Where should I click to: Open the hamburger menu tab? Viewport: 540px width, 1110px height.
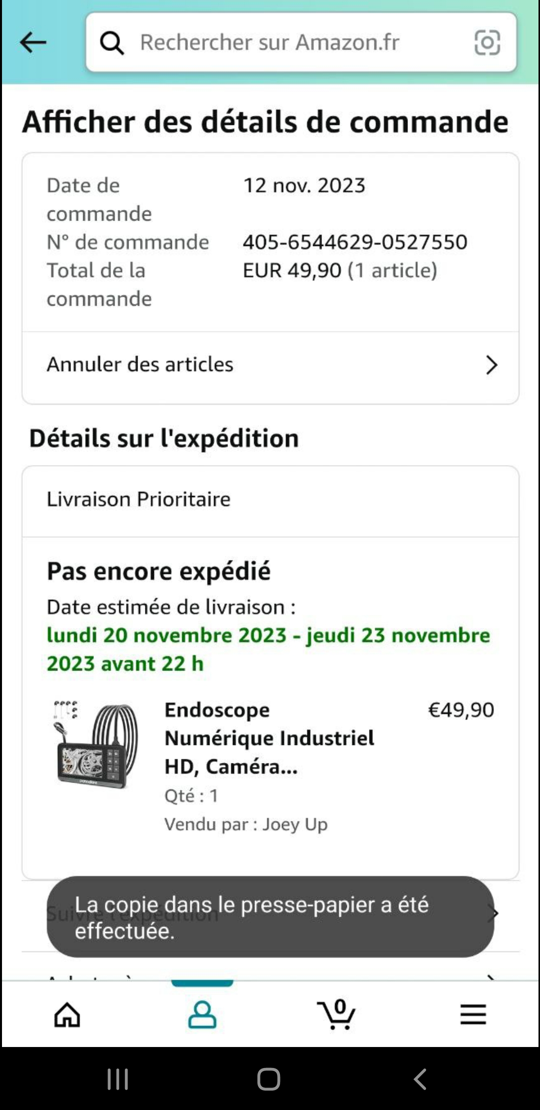[x=473, y=1014]
